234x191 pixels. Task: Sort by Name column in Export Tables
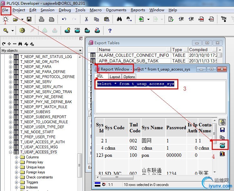(x=134, y=50)
